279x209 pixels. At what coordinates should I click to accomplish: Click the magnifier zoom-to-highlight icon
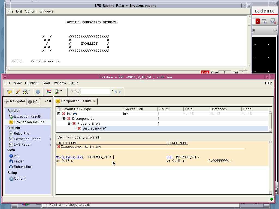(x=25, y=92)
